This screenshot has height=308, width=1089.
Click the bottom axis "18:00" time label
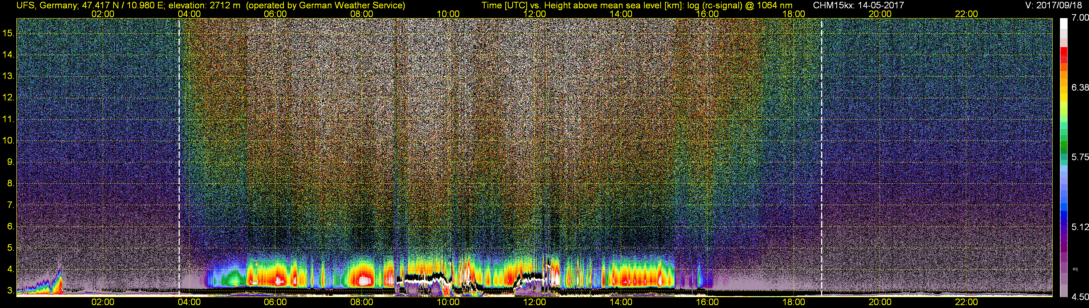point(794,302)
